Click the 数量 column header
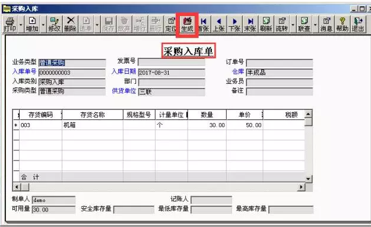Viewport: 371px width, 227px height. [207, 115]
